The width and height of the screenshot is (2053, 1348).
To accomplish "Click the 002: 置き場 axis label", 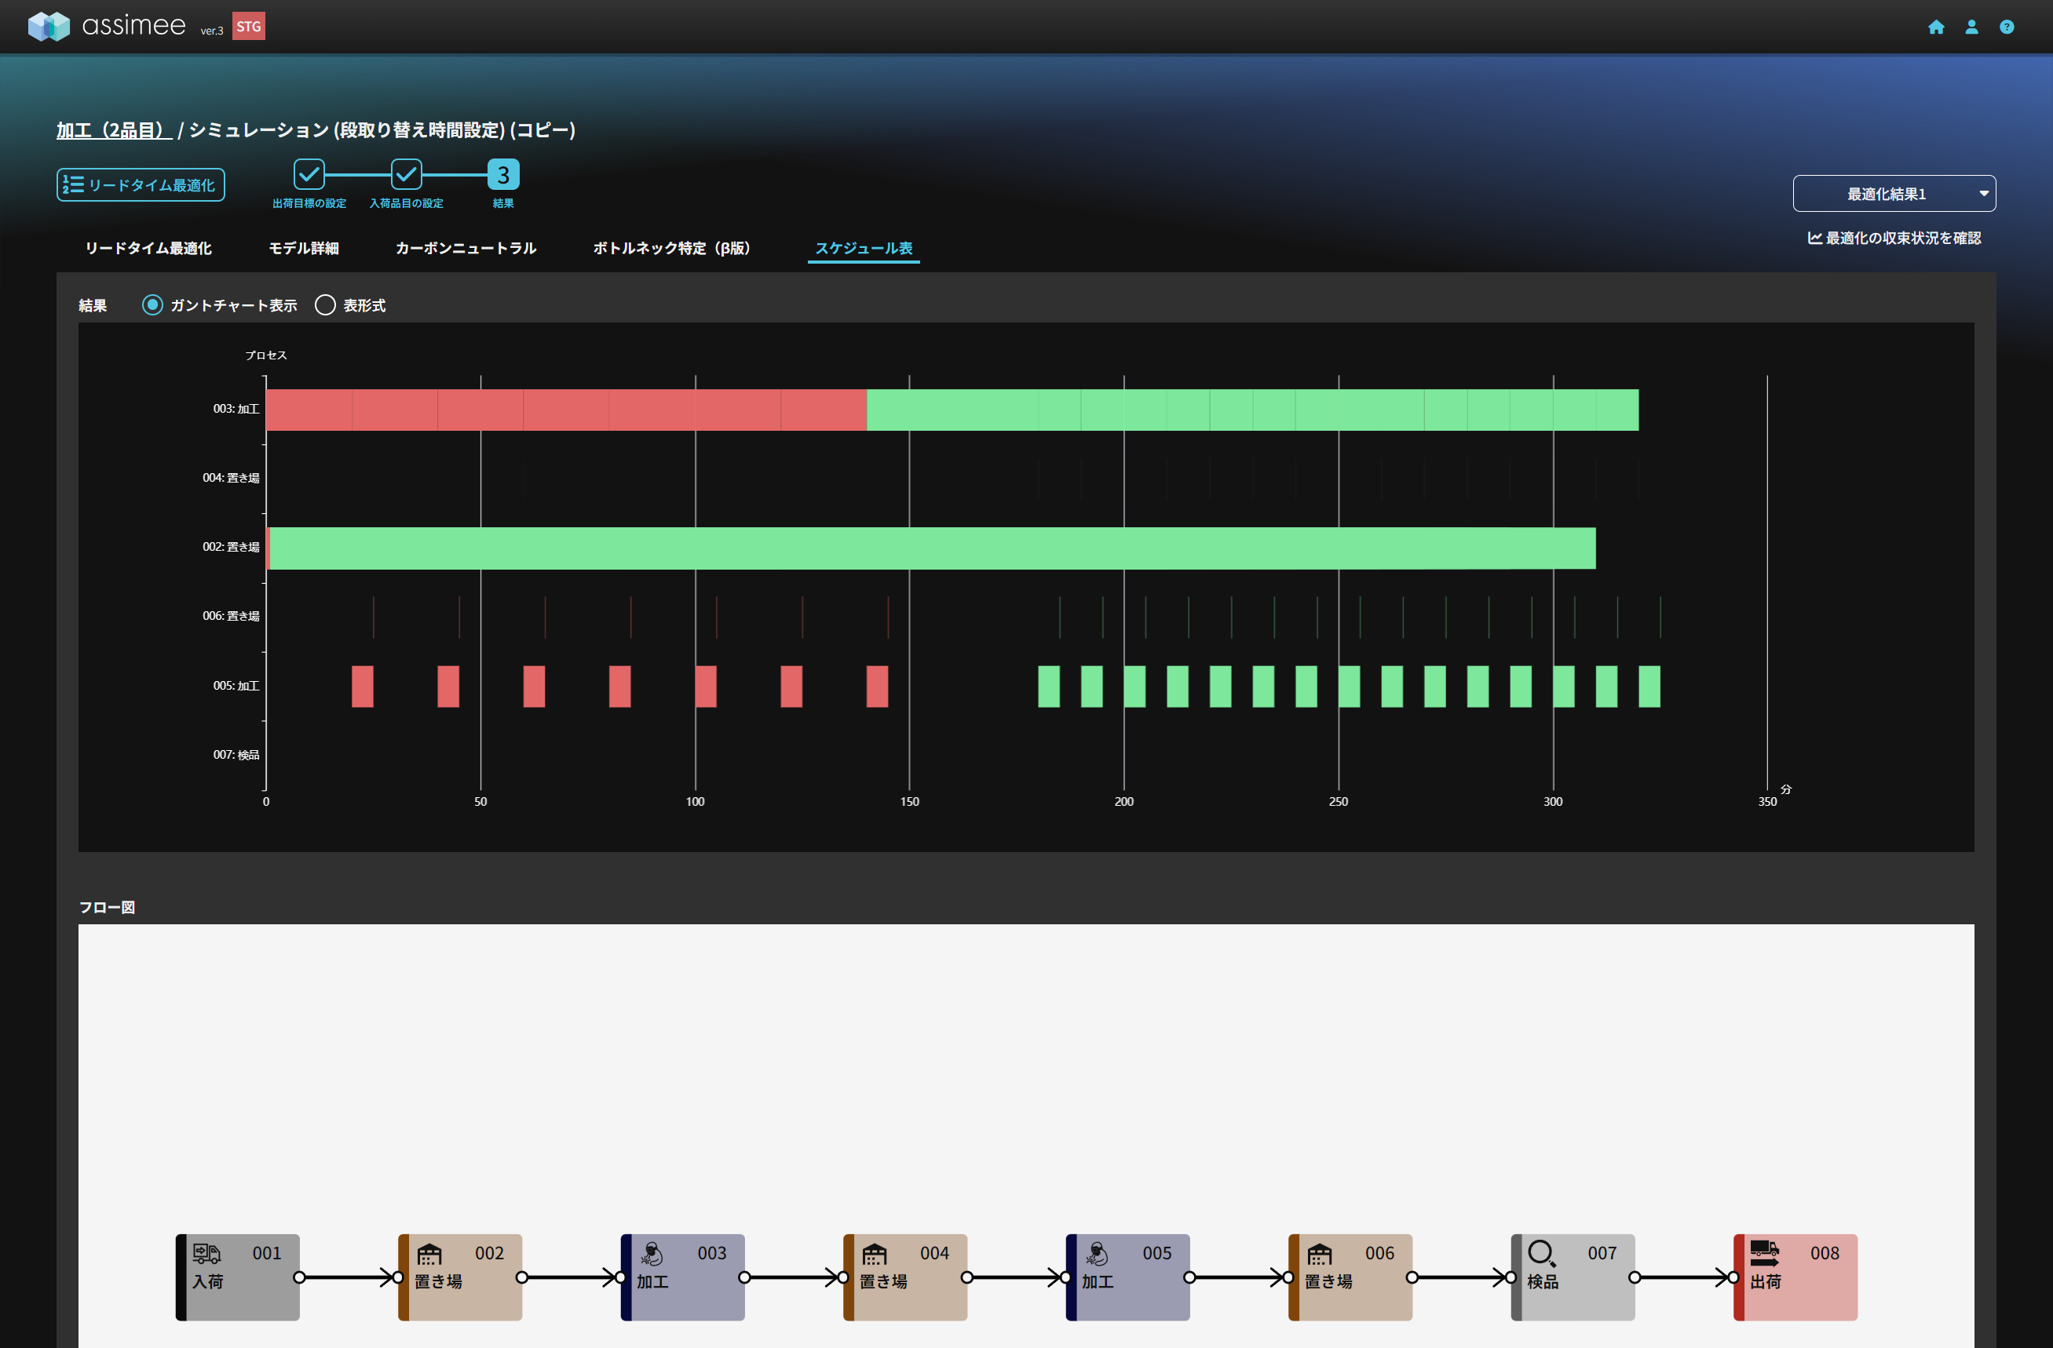I will click(x=231, y=546).
